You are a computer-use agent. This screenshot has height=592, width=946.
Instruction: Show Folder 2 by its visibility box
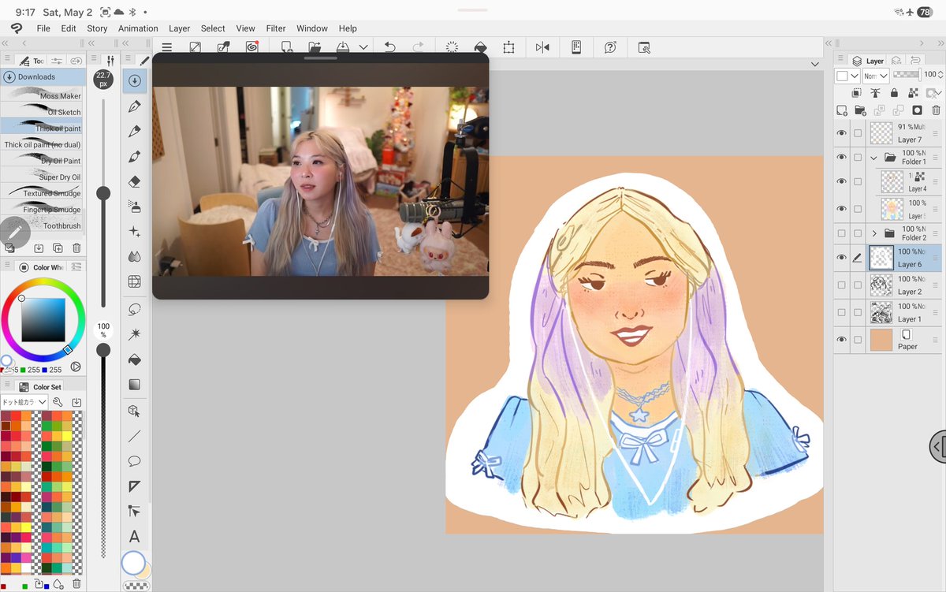(841, 233)
